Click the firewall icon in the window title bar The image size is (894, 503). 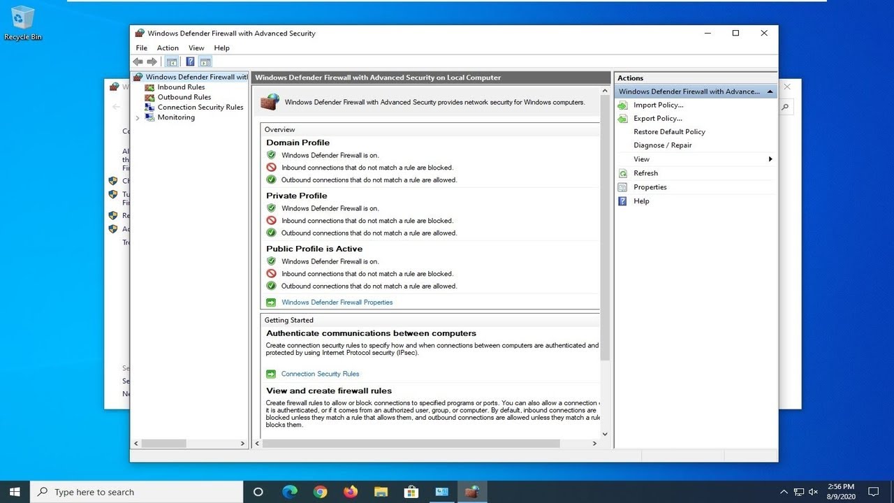click(x=140, y=33)
